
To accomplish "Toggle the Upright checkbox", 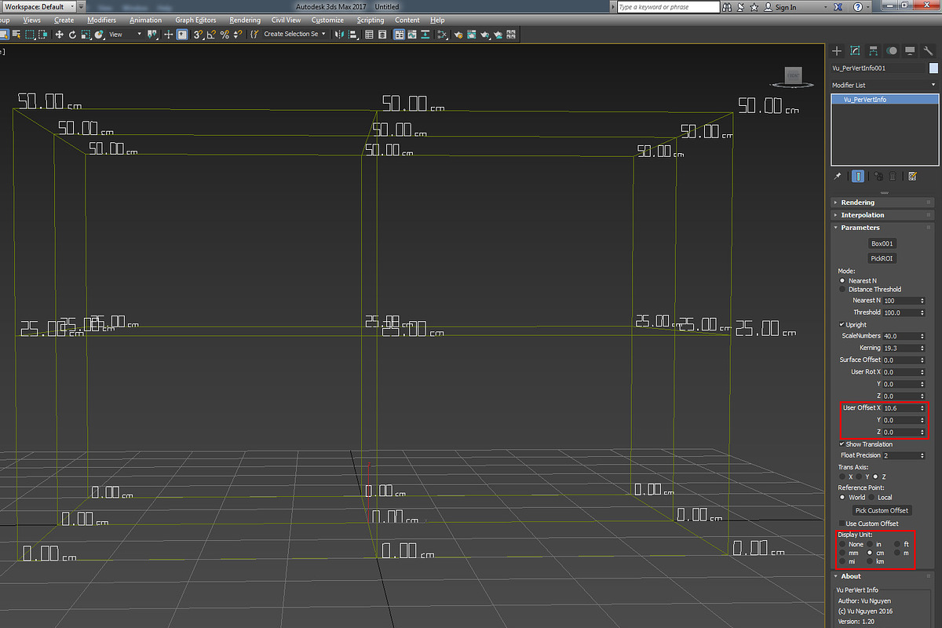I will 842,324.
